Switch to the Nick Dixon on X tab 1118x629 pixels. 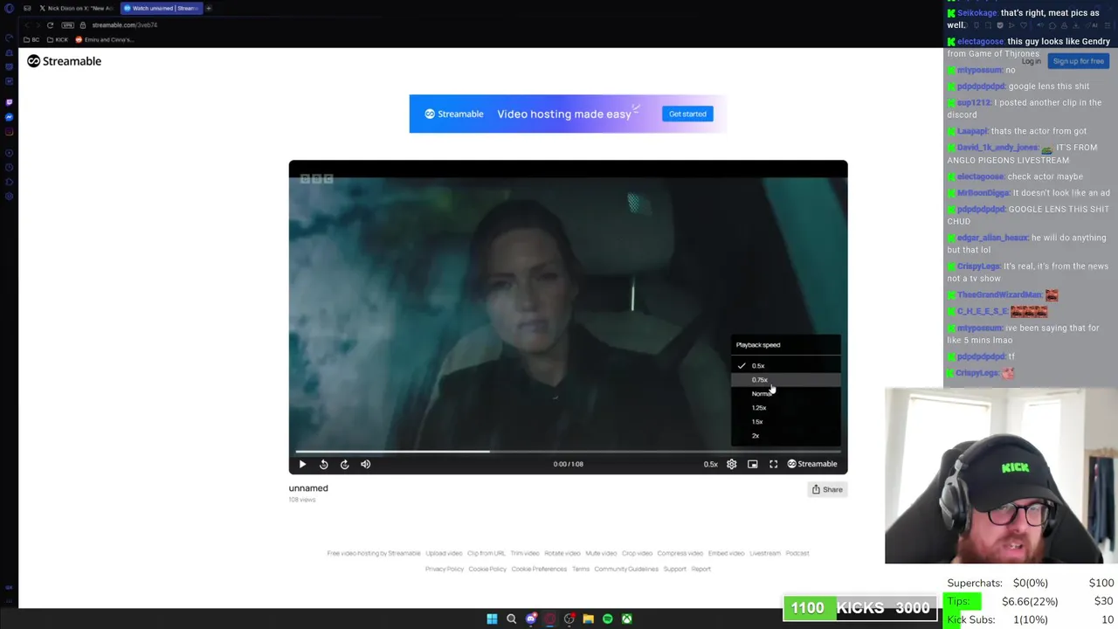pyautogui.click(x=76, y=8)
